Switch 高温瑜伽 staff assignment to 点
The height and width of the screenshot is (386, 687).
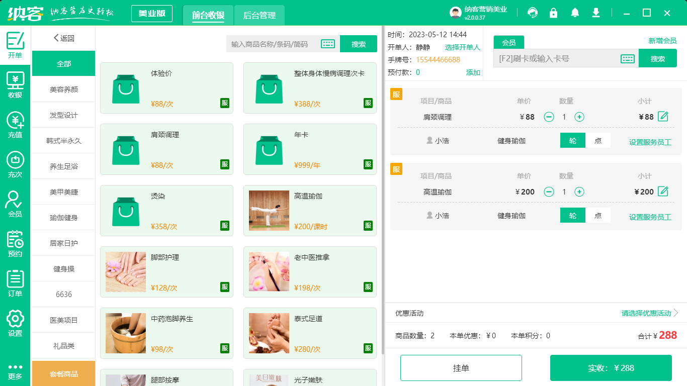click(x=598, y=216)
